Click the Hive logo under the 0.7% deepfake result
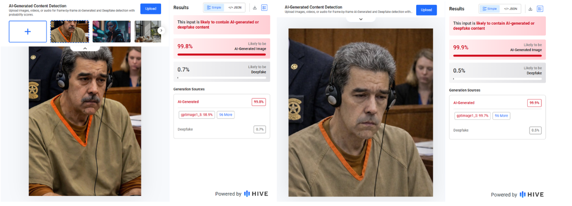 point(256,194)
